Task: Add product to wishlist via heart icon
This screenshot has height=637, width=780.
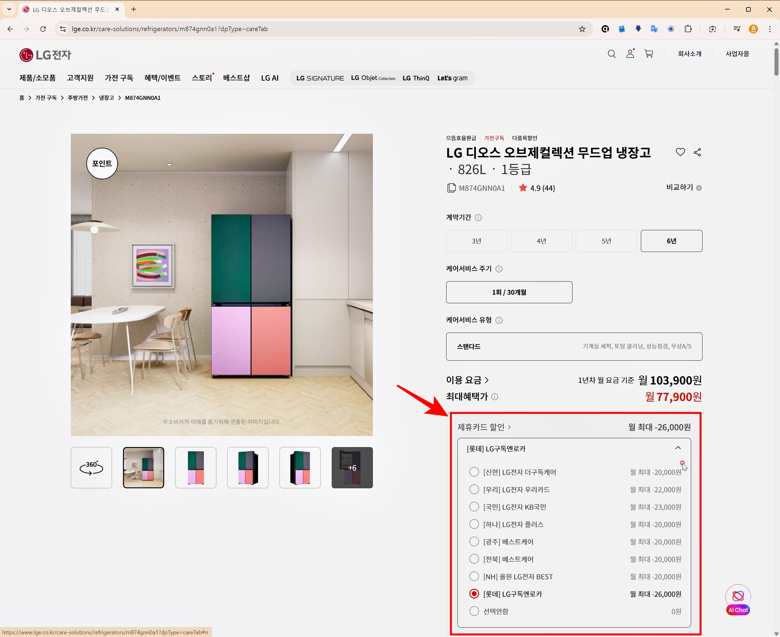Action: (680, 152)
